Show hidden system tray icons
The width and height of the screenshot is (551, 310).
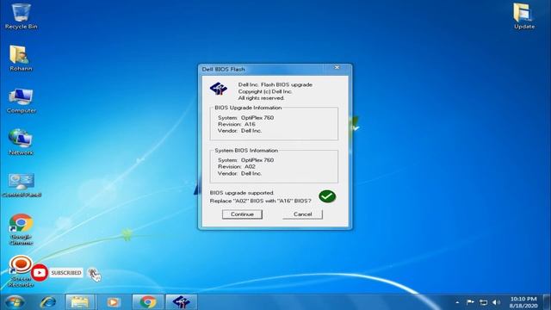tap(457, 302)
